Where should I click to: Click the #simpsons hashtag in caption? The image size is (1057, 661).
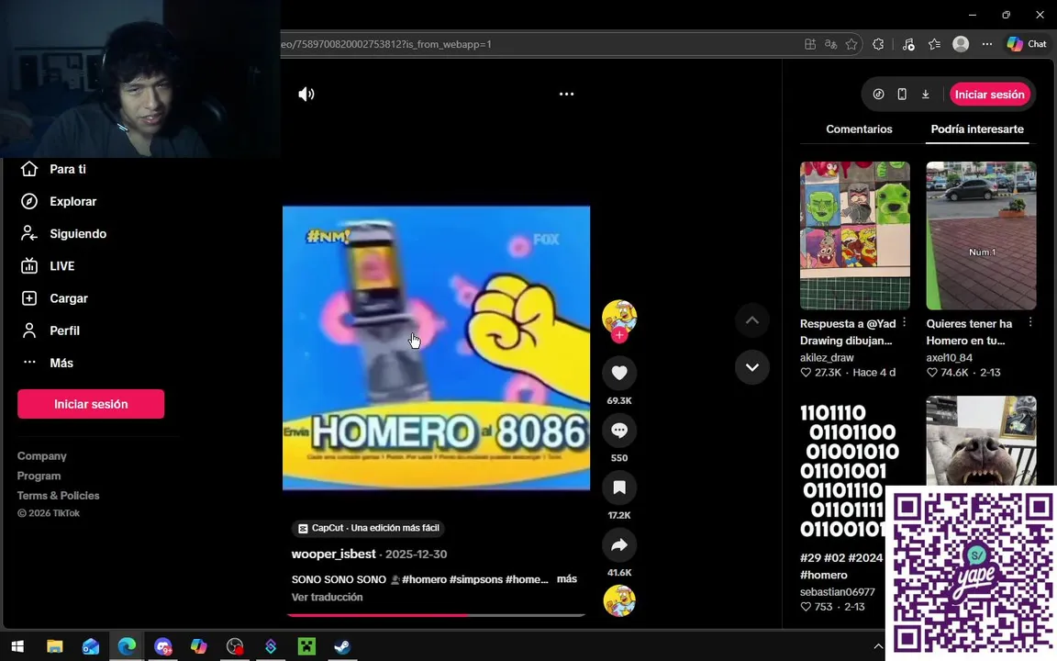[x=476, y=579]
